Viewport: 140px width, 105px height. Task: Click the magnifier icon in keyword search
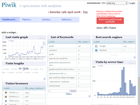[50, 91]
